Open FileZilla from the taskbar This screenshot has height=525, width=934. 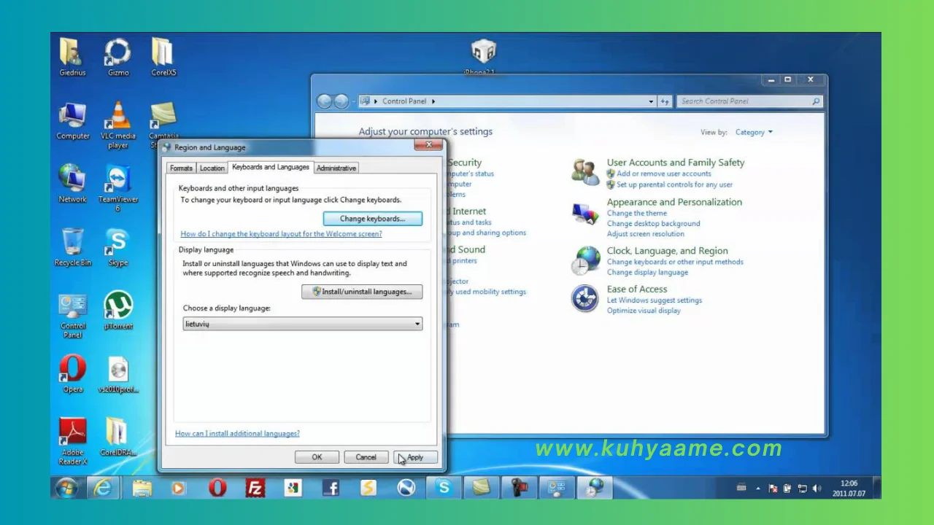click(255, 488)
